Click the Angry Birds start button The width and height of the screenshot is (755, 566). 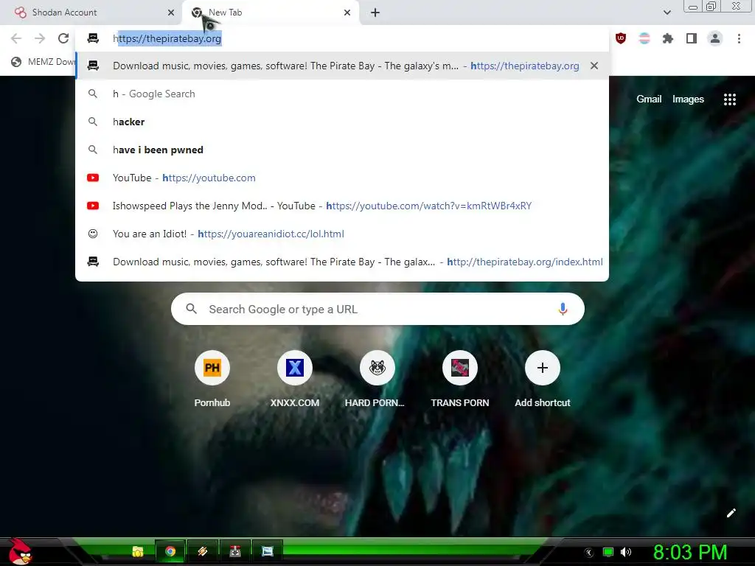click(19, 551)
